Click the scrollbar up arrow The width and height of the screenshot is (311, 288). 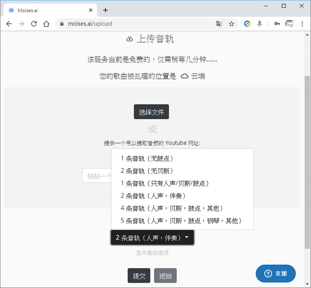point(307,35)
